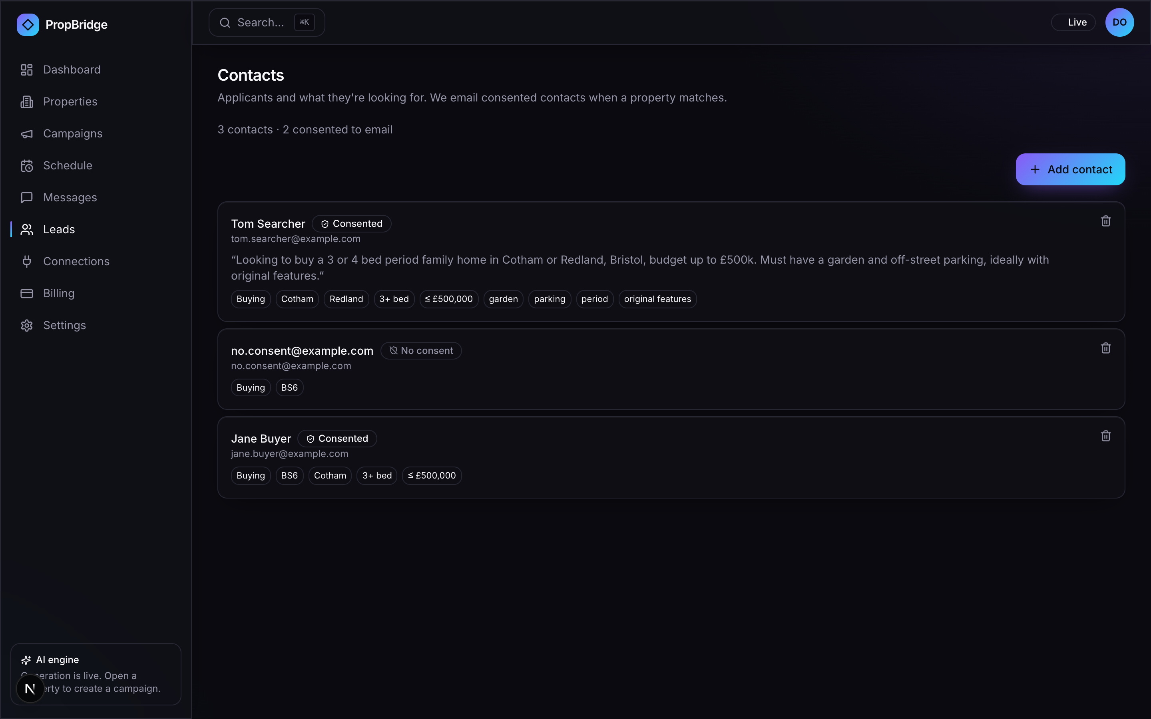Click the garden tag
Viewport: 1151px width, 719px height.
click(x=503, y=299)
